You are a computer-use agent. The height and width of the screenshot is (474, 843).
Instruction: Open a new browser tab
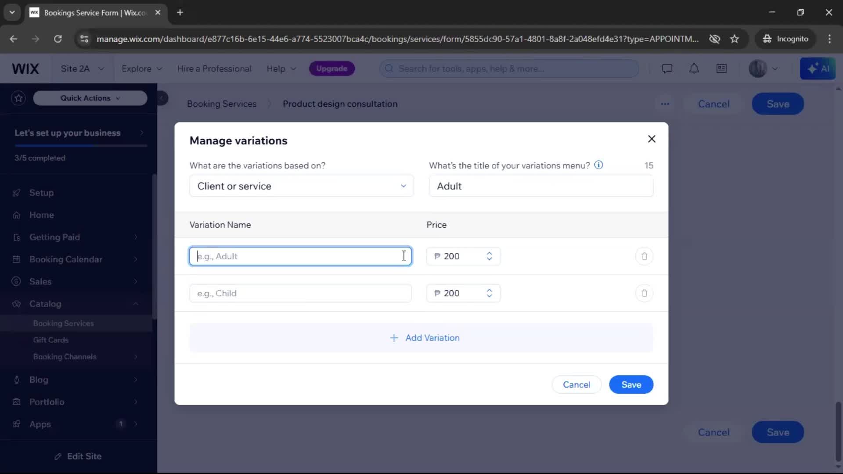[180, 13]
